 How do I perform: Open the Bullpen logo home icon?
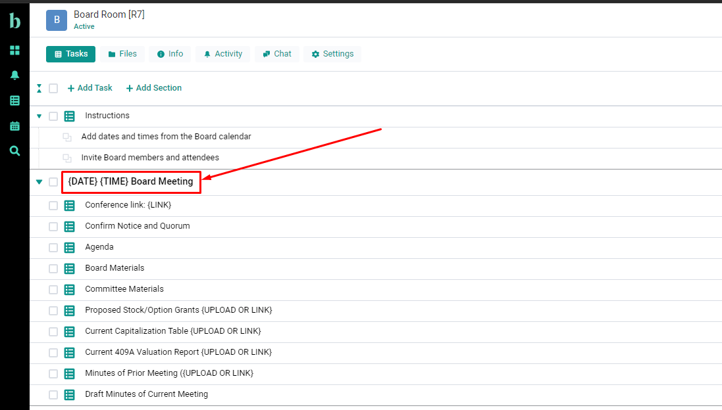click(x=14, y=20)
